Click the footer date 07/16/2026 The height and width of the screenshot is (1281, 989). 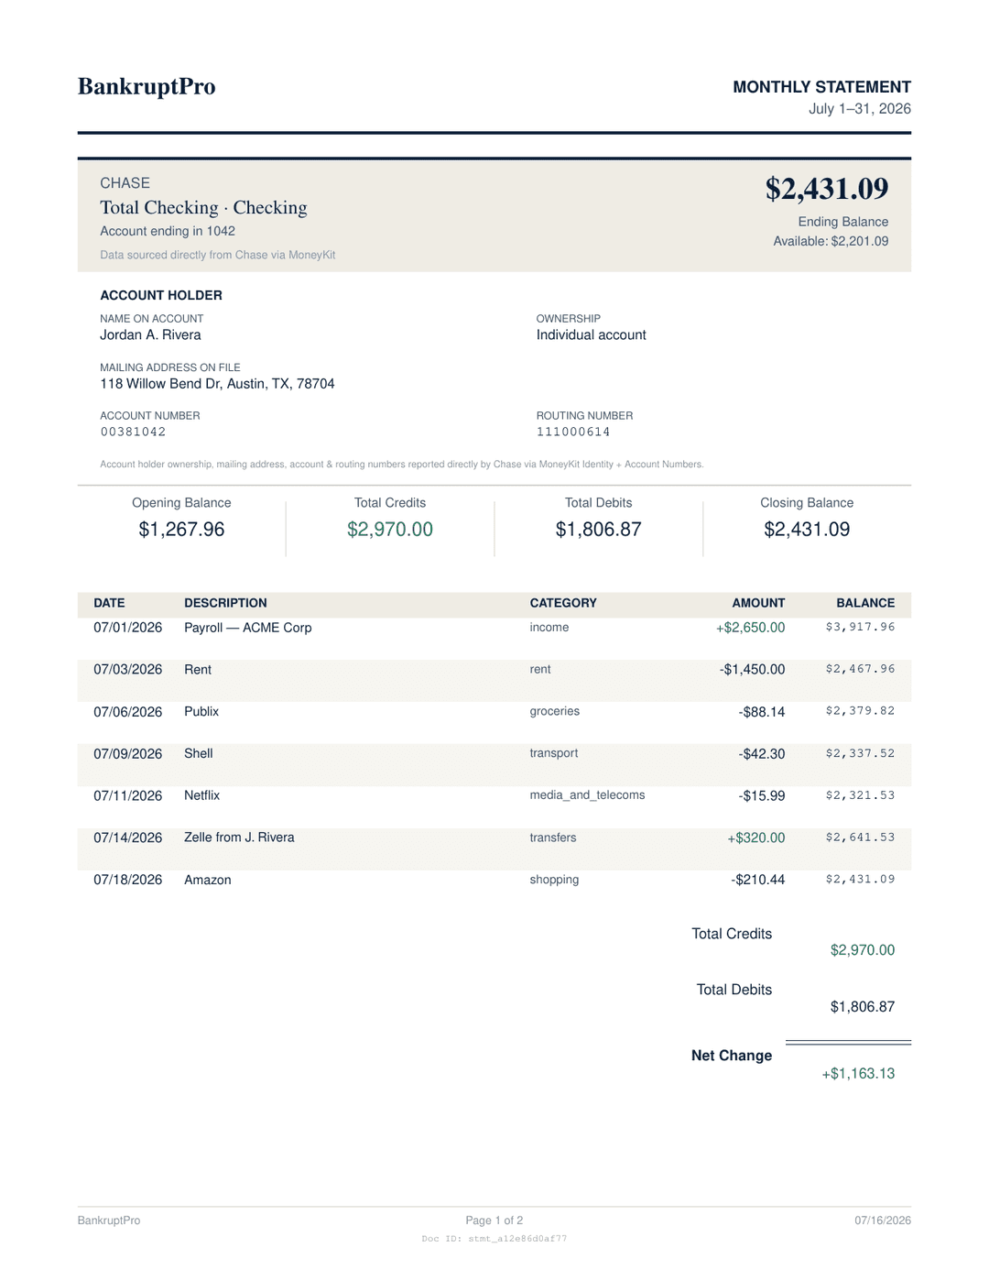click(x=883, y=1221)
